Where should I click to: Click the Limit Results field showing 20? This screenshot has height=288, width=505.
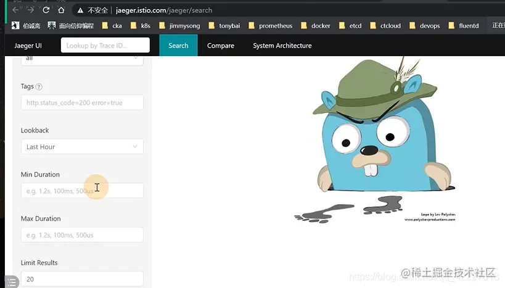coord(82,279)
